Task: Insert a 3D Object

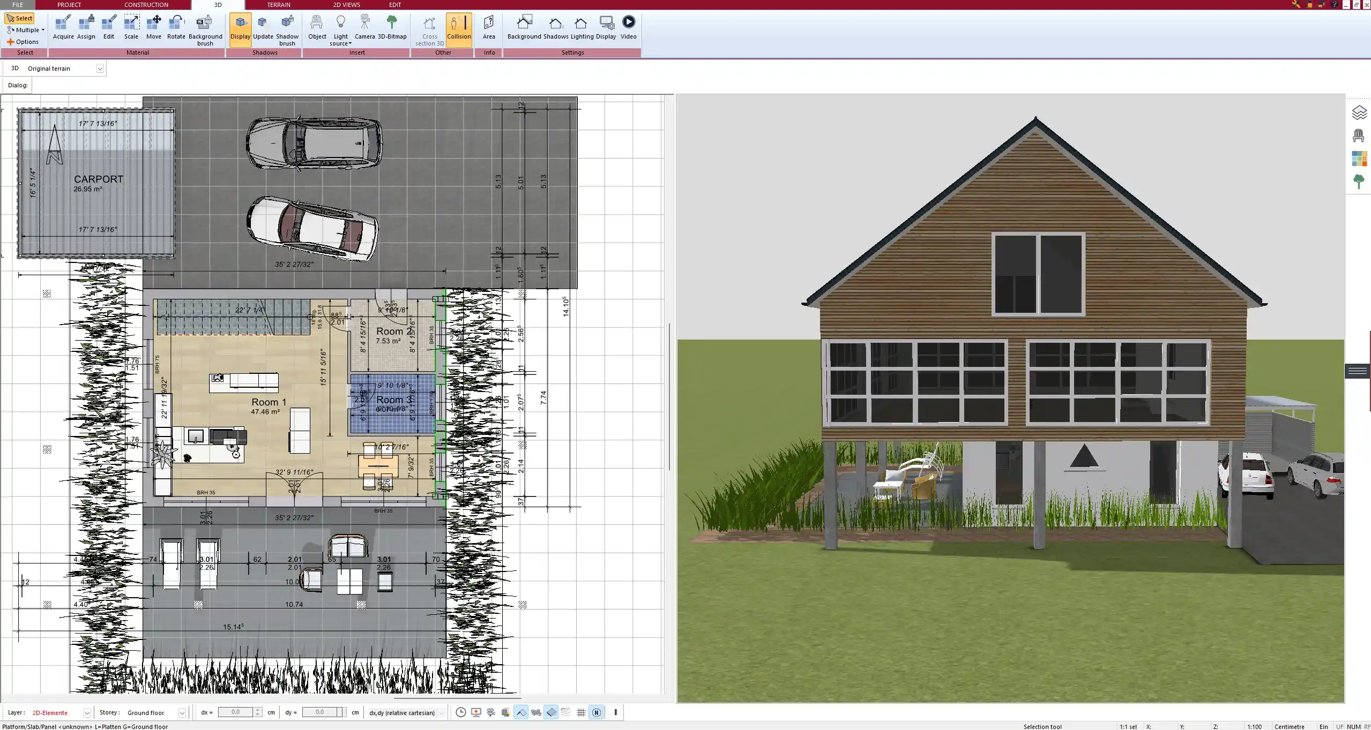Action: (x=317, y=27)
